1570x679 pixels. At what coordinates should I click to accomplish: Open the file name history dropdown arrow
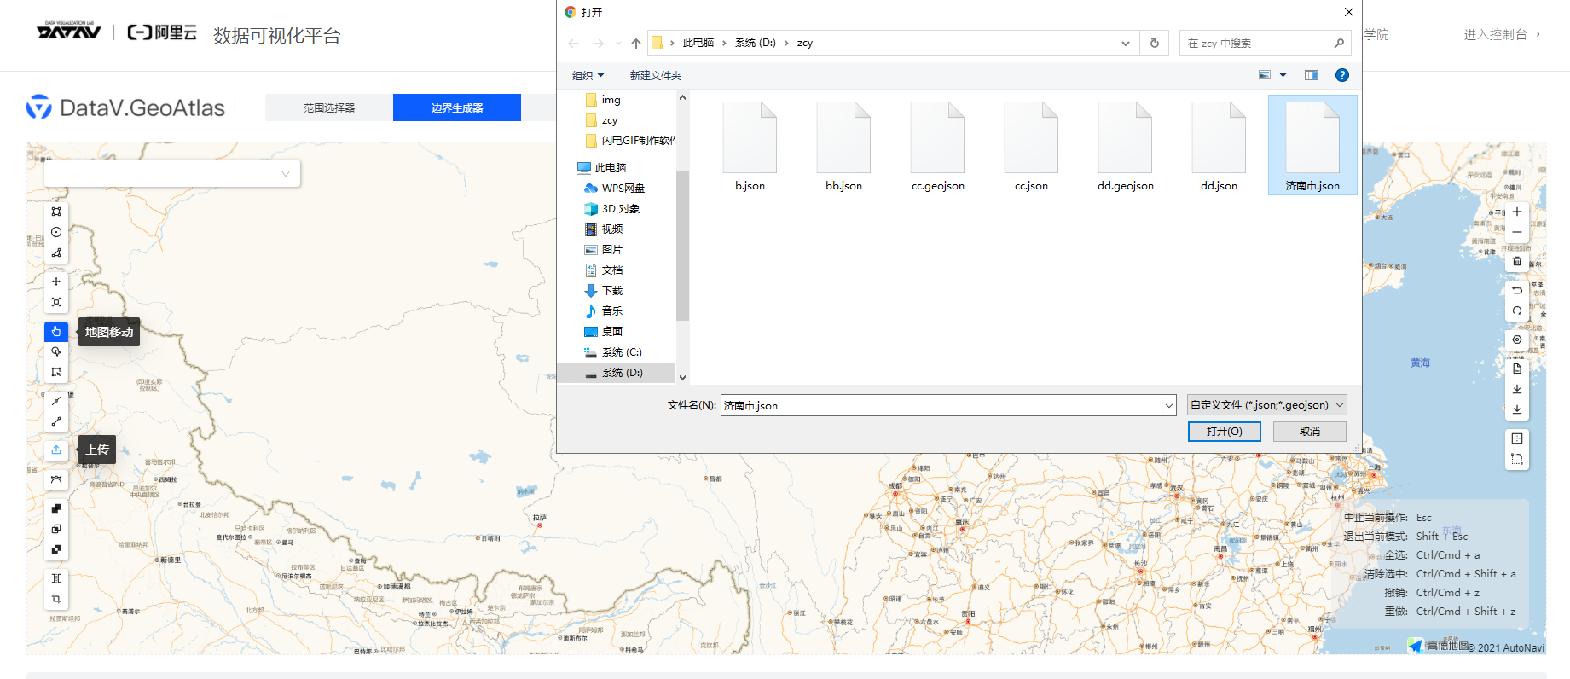1169,406
